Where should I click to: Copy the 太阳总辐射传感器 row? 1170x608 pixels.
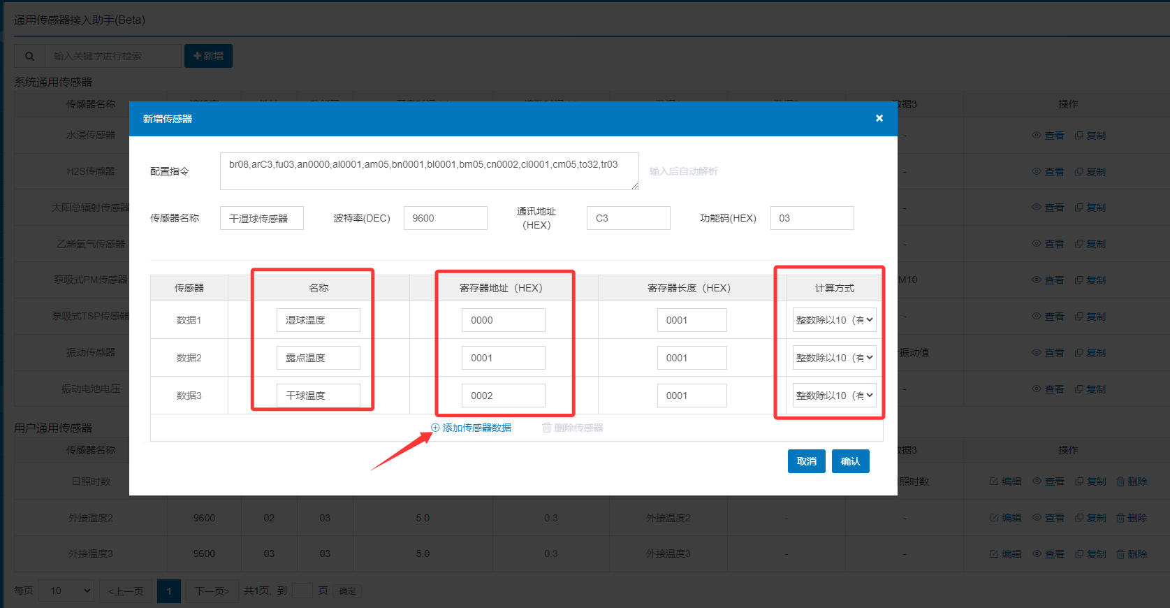coord(1090,208)
